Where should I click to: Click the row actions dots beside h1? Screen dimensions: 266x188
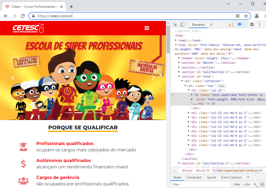click(173, 95)
